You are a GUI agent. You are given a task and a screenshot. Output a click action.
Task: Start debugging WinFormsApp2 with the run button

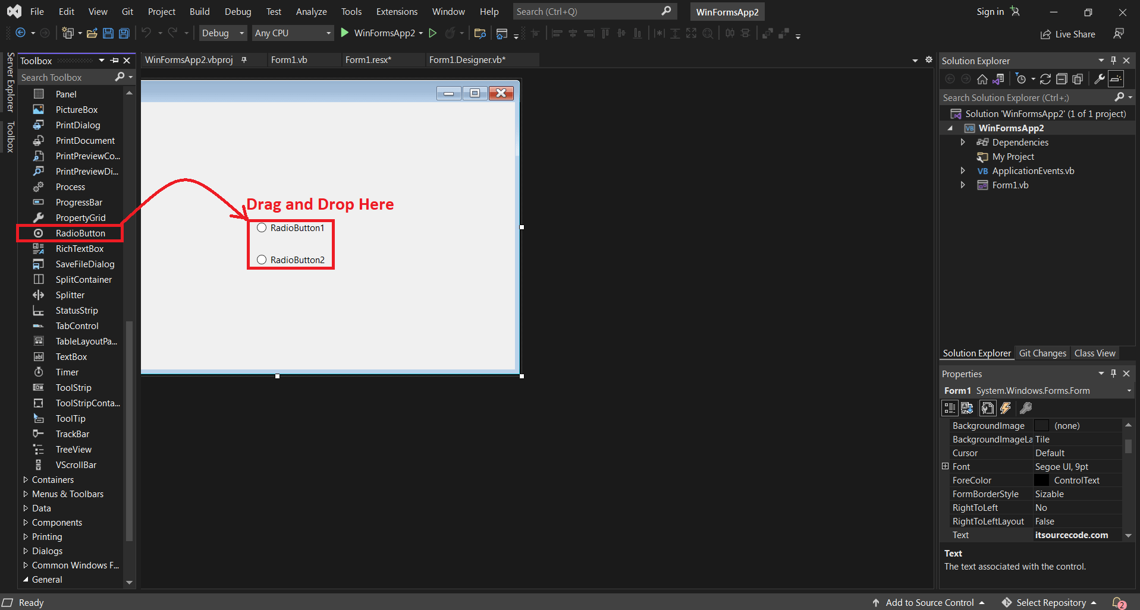click(344, 33)
